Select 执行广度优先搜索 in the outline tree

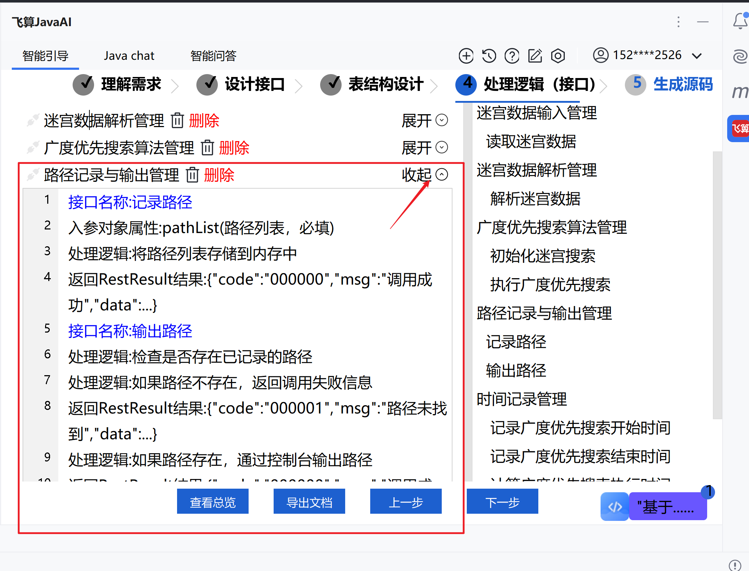550,285
